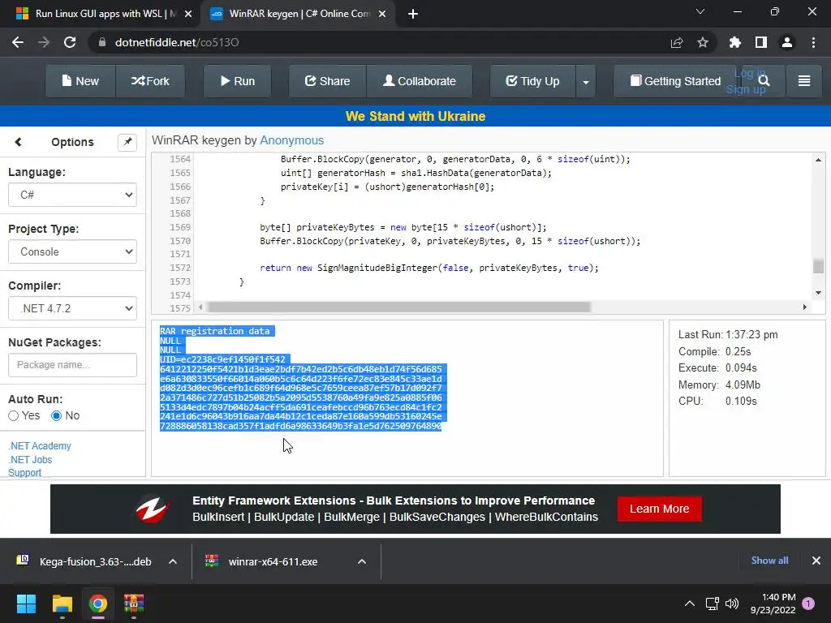Viewport: 831px width, 623px height.
Task: Fork this fiddle
Action: point(150,81)
